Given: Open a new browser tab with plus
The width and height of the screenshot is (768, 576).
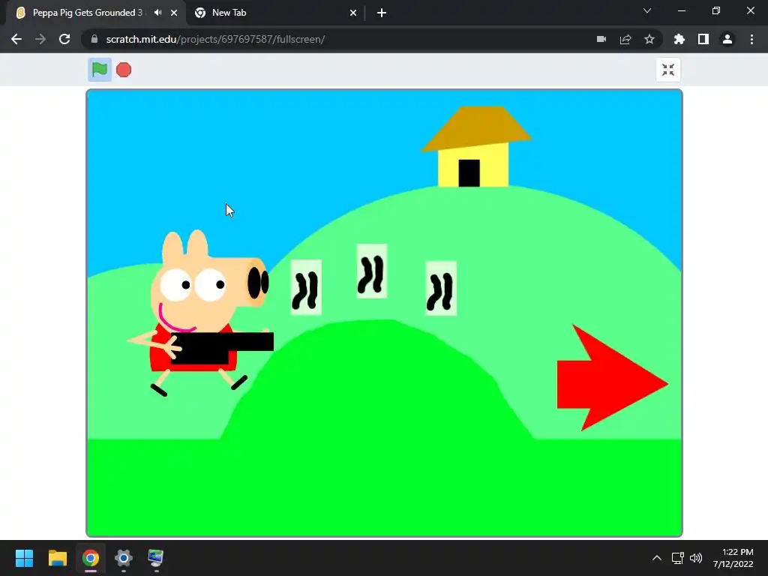Looking at the screenshot, I should 382,13.
